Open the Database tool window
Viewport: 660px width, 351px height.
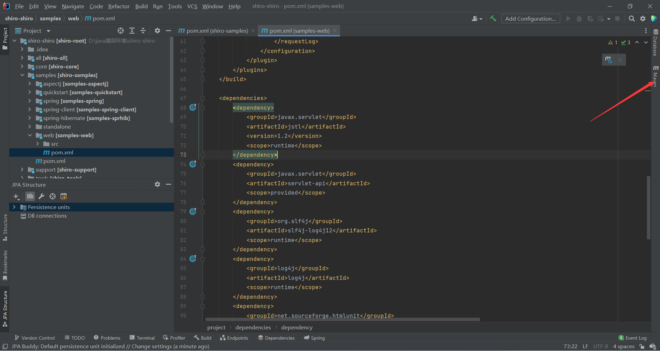pos(656,42)
